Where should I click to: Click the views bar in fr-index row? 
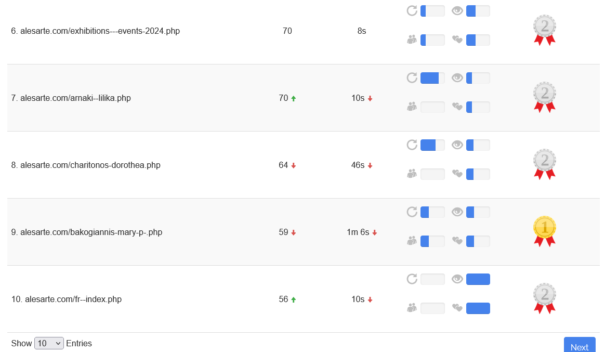pyautogui.click(x=478, y=279)
